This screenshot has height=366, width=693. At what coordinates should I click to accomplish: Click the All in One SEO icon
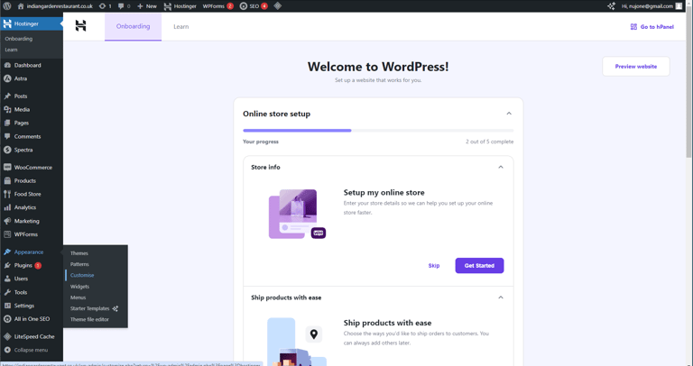point(7,319)
